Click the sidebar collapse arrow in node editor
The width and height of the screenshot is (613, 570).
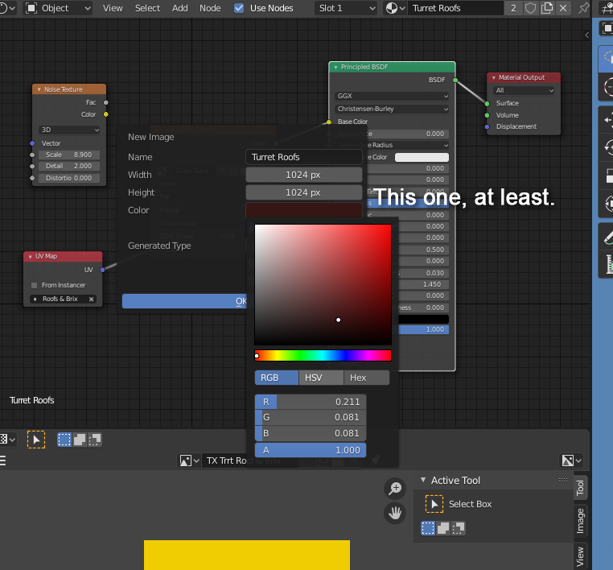click(x=586, y=35)
